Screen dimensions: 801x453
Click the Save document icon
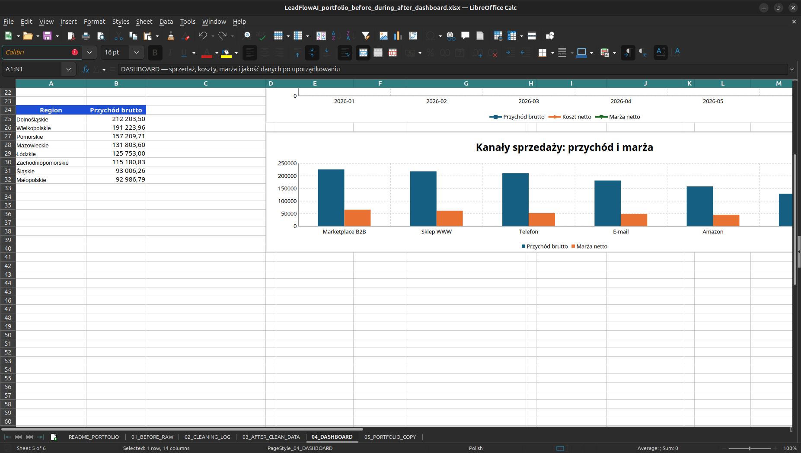click(x=47, y=36)
